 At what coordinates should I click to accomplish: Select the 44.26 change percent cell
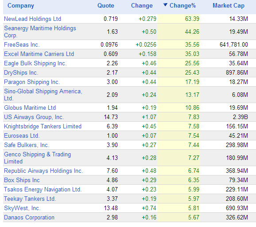(x=192, y=32)
